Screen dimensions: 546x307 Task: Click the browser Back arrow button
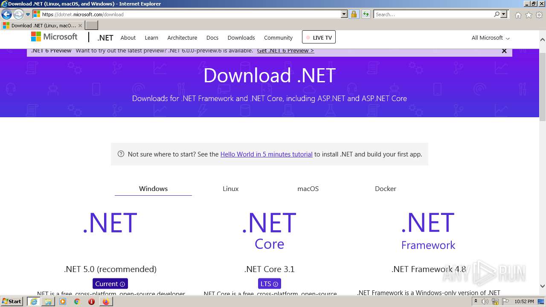tap(6, 14)
